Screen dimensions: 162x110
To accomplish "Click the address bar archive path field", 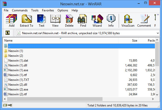I will pos(88,33).
